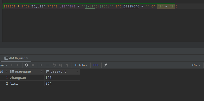The image size is (204, 101).
Task: Sort by the username column arrows
Action: coord(42,71)
